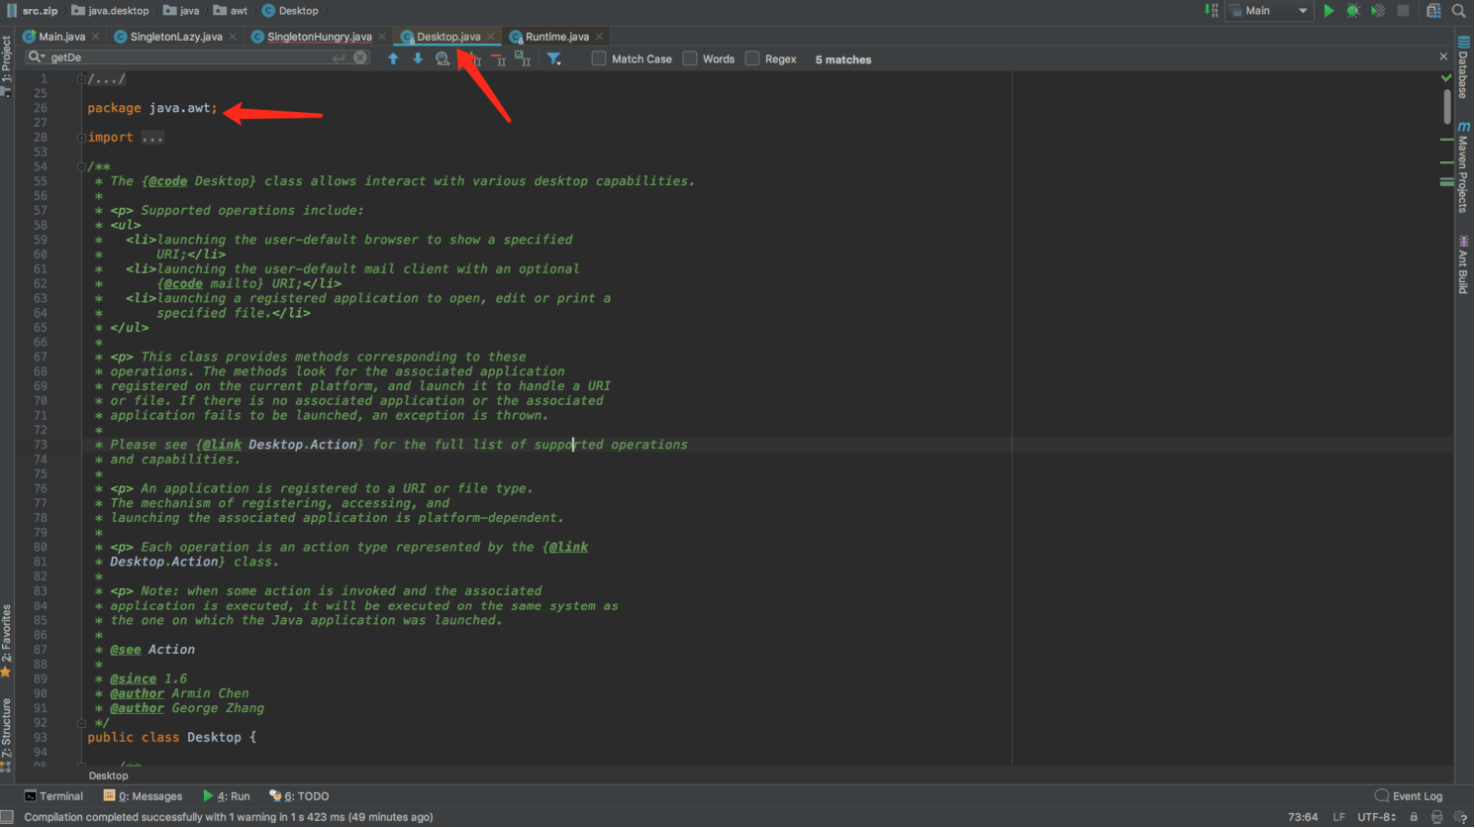The height and width of the screenshot is (828, 1475).
Task: Open the Ant Build tool window
Action: pos(1463,264)
